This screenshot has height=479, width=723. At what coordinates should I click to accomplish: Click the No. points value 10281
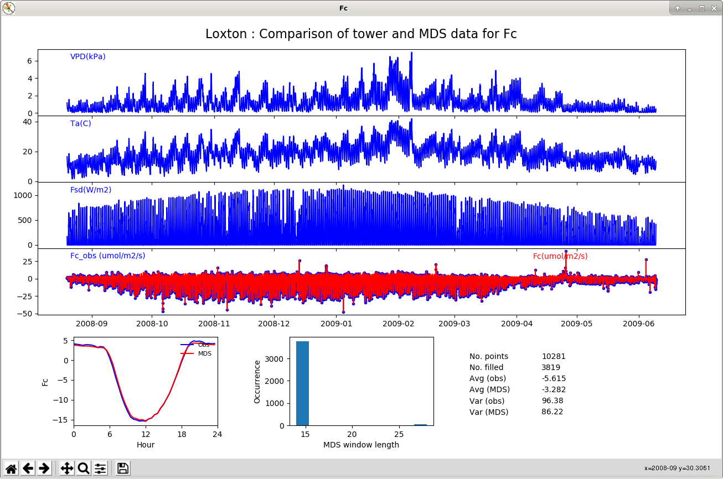click(x=554, y=356)
